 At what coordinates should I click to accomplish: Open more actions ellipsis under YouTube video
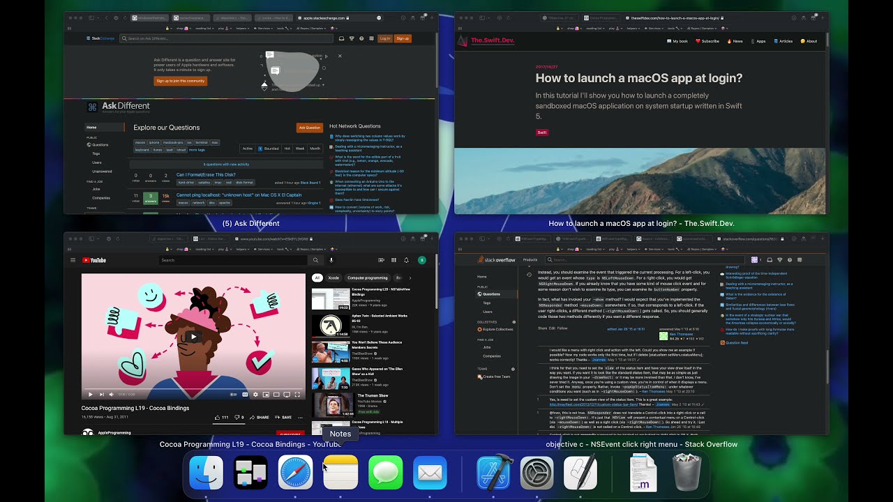(300, 417)
